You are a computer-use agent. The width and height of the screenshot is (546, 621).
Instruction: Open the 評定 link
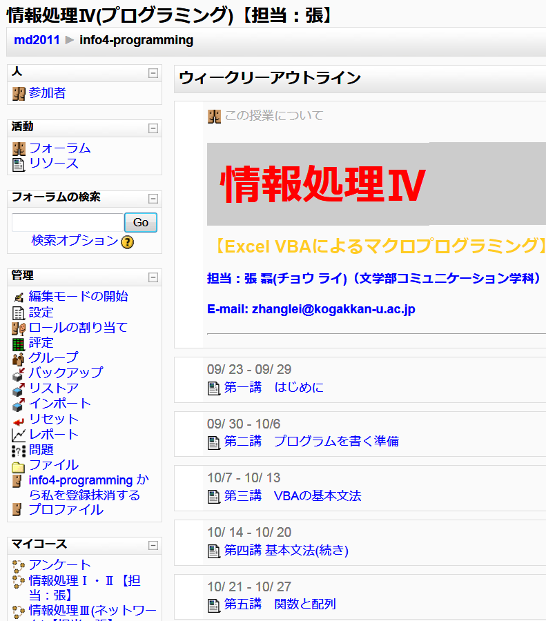[41, 342]
